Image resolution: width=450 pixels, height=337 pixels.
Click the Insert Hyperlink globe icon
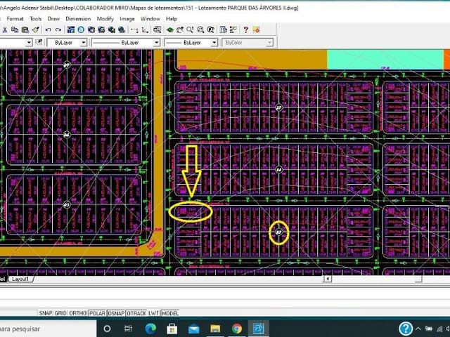122,29
